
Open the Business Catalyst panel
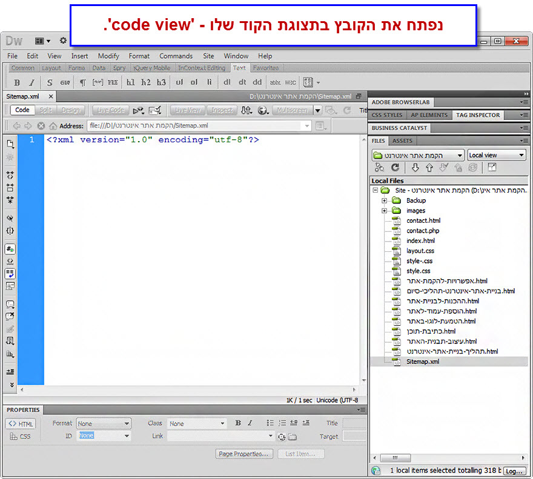point(399,128)
